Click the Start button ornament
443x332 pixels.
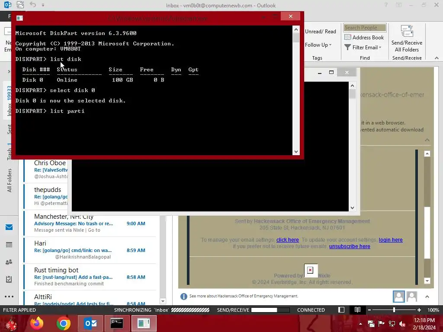click(x=11, y=324)
